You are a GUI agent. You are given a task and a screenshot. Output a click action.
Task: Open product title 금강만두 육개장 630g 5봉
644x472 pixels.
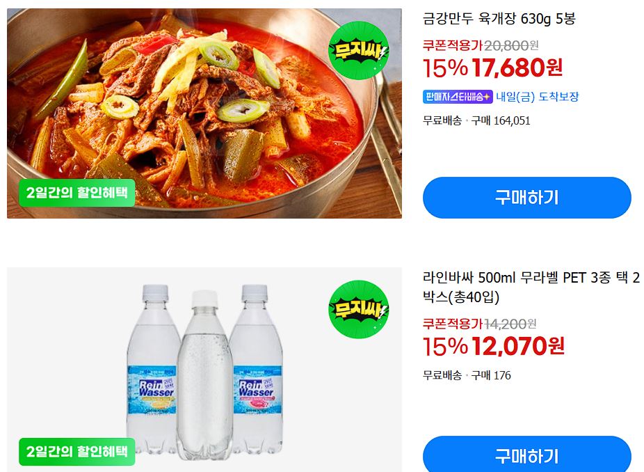coord(499,19)
